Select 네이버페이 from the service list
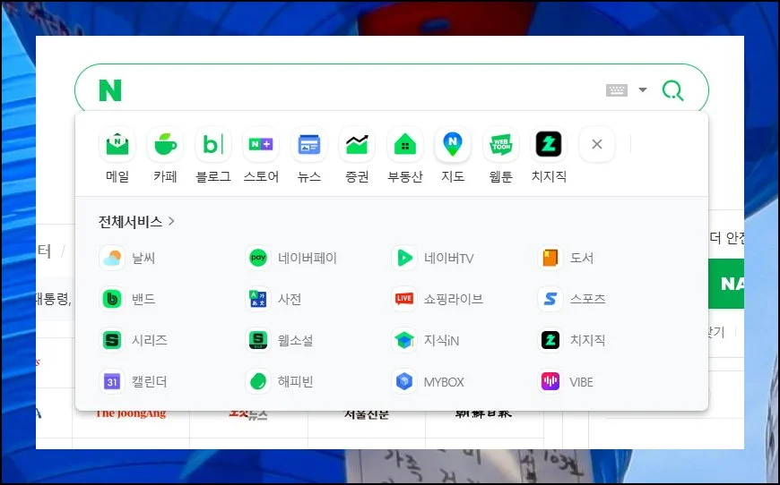Viewport: 780px width, 485px height. [x=307, y=259]
